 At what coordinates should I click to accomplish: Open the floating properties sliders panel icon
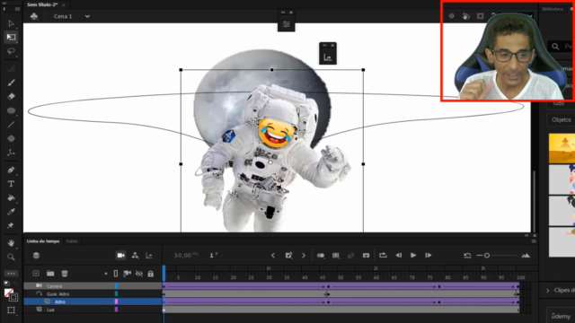(286, 24)
